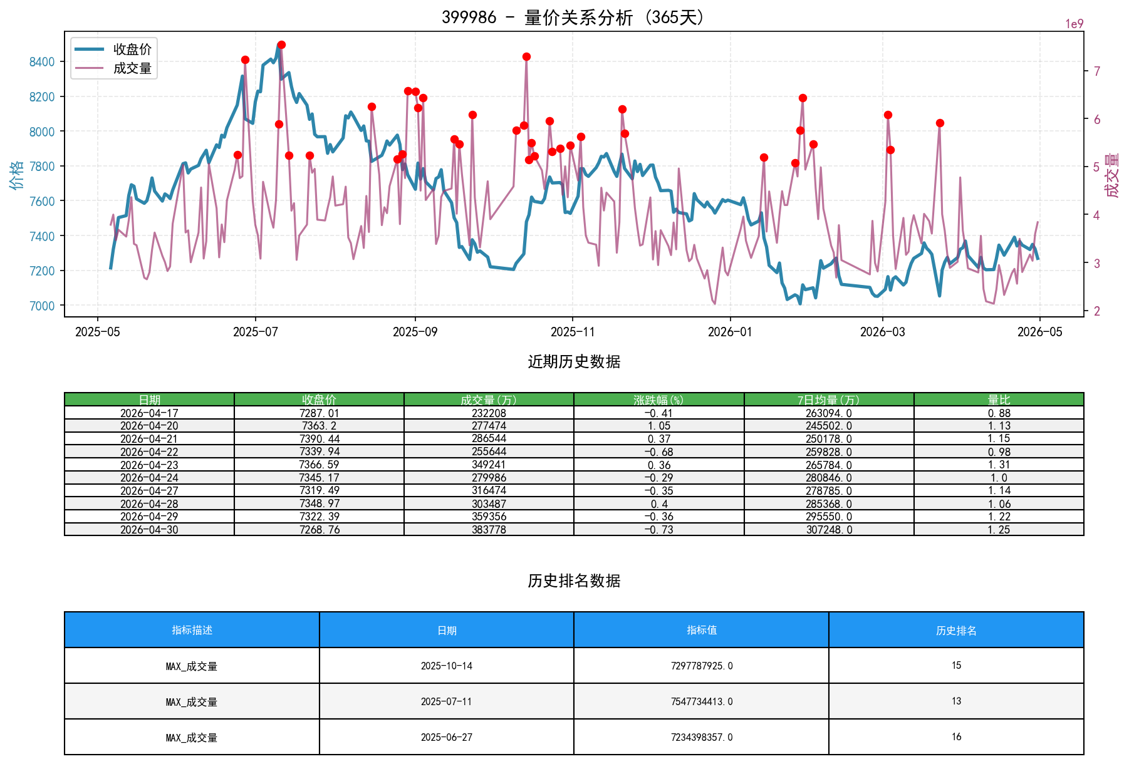Click the 价格 left axis label
The image size is (1129, 764).
[16, 175]
